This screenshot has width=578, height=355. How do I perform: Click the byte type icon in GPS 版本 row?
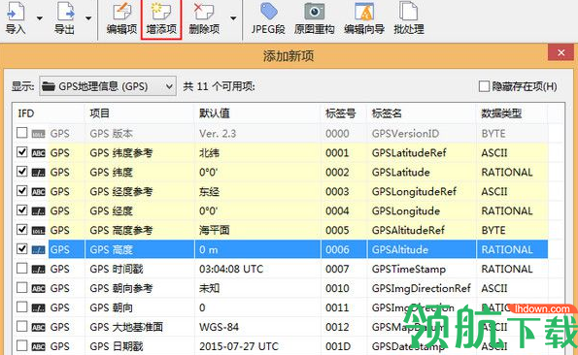coord(38,134)
